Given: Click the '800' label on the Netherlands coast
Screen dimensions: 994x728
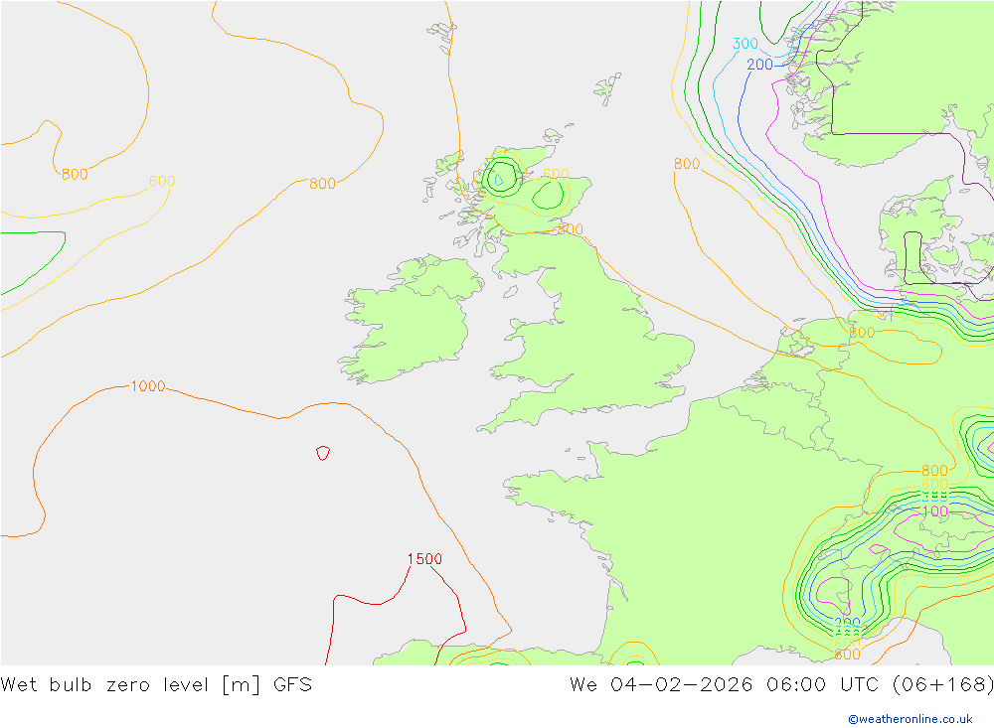Looking at the screenshot, I should coord(862,333).
